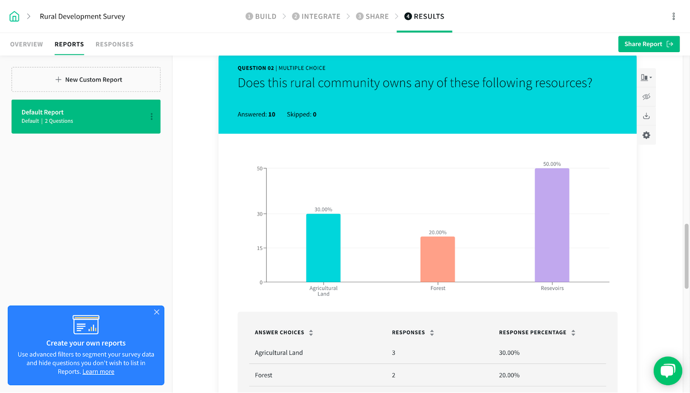
Task: Click the Forest axis label
Action: pos(438,288)
